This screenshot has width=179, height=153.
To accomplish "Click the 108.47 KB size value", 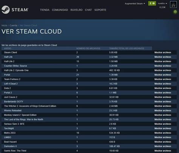I will click(x=114, y=146).
